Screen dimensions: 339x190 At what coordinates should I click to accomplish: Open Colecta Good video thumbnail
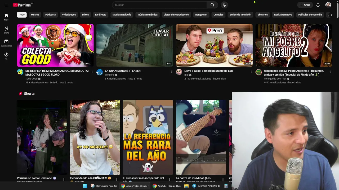(x=55, y=45)
